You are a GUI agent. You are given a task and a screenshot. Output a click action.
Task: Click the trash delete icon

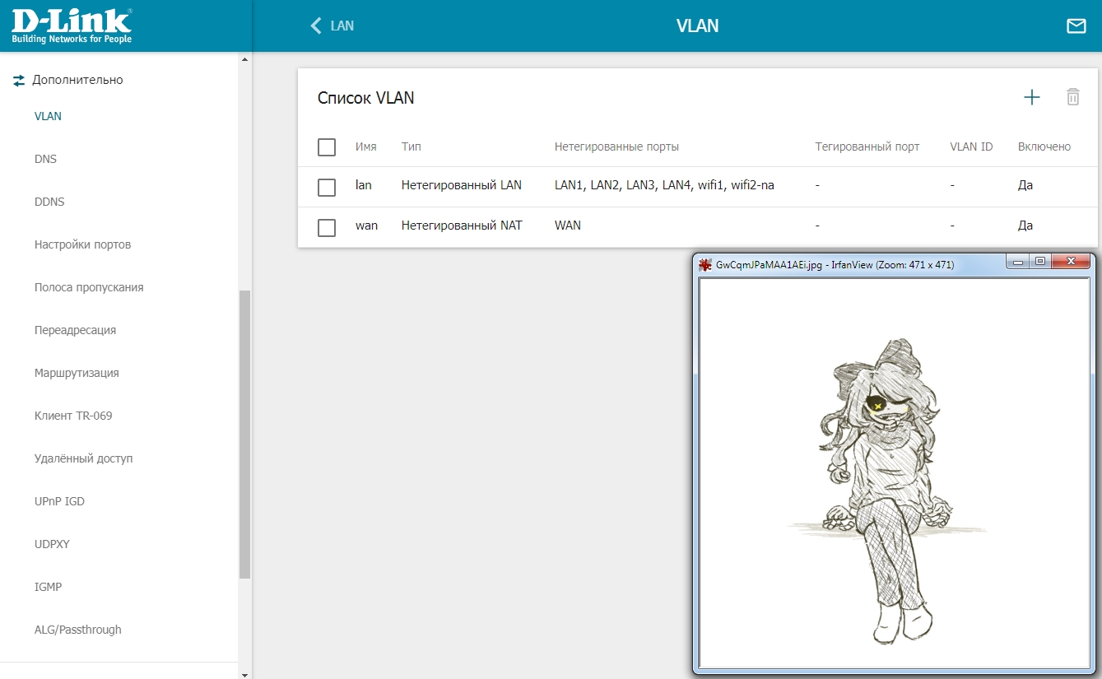(x=1072, y=97)
